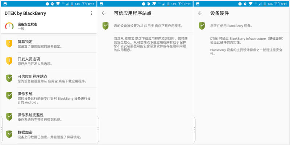
Task: Tap the Android OS description under 操作系统
Action: click(x=54, y=101)
